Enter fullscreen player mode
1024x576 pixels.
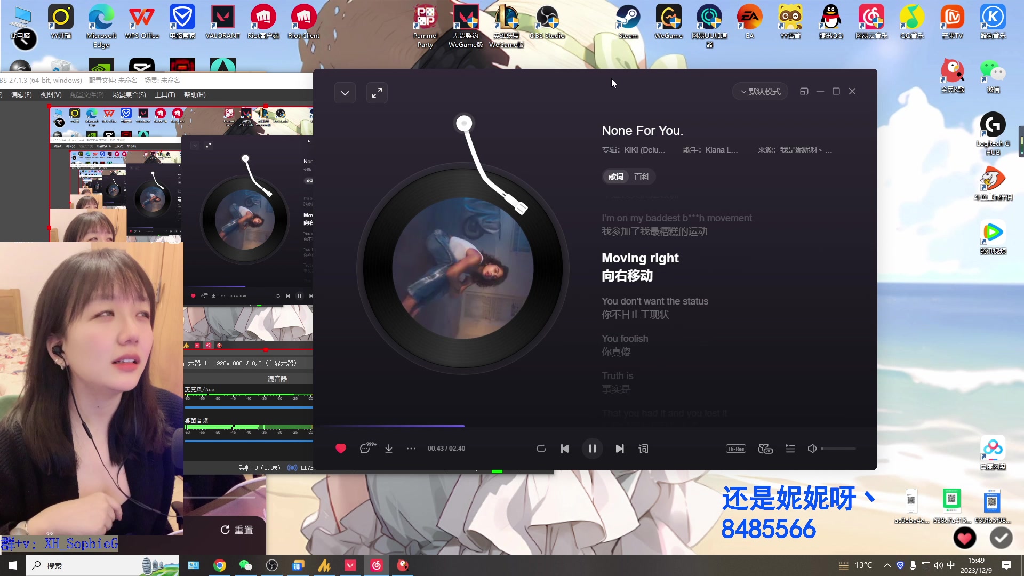click(377, 93)
